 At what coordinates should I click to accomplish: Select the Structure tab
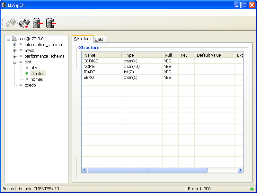(x=83, y=39)
